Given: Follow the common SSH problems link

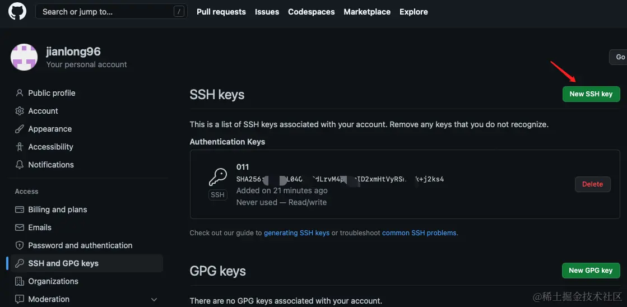Looking at the screenshot, I should coord(420,233).
